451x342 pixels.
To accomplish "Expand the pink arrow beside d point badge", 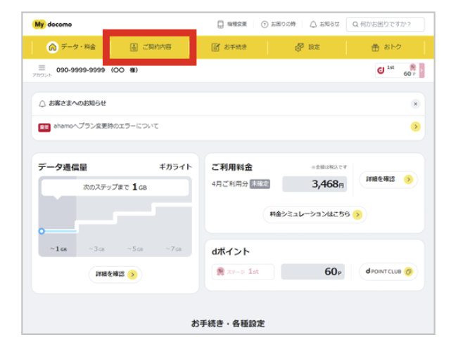I will point(421,70).
